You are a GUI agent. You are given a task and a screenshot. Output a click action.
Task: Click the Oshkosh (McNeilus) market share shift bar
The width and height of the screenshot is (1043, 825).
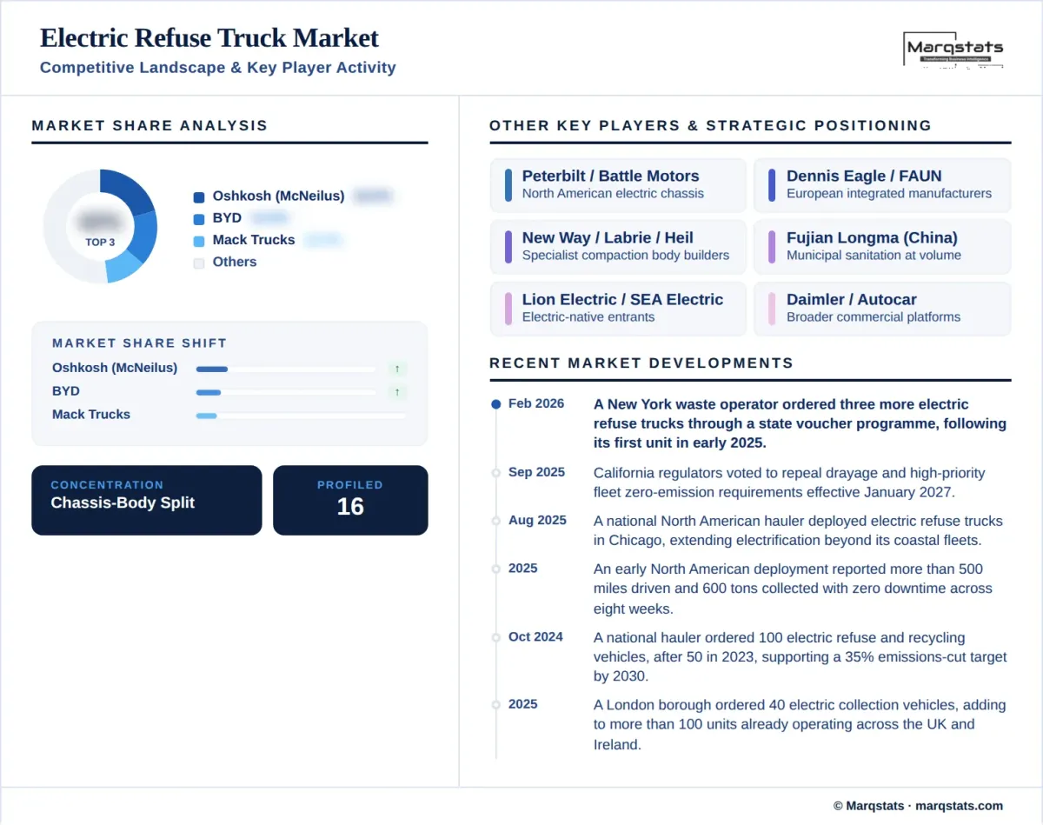coord(287,369)
